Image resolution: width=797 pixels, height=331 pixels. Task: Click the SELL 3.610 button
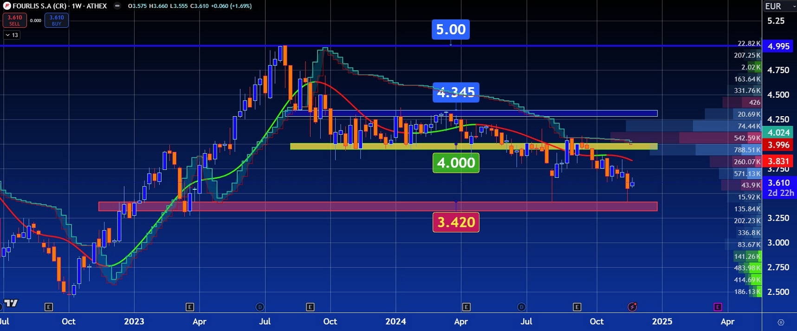pyautogui.click(x=15, y=20)
